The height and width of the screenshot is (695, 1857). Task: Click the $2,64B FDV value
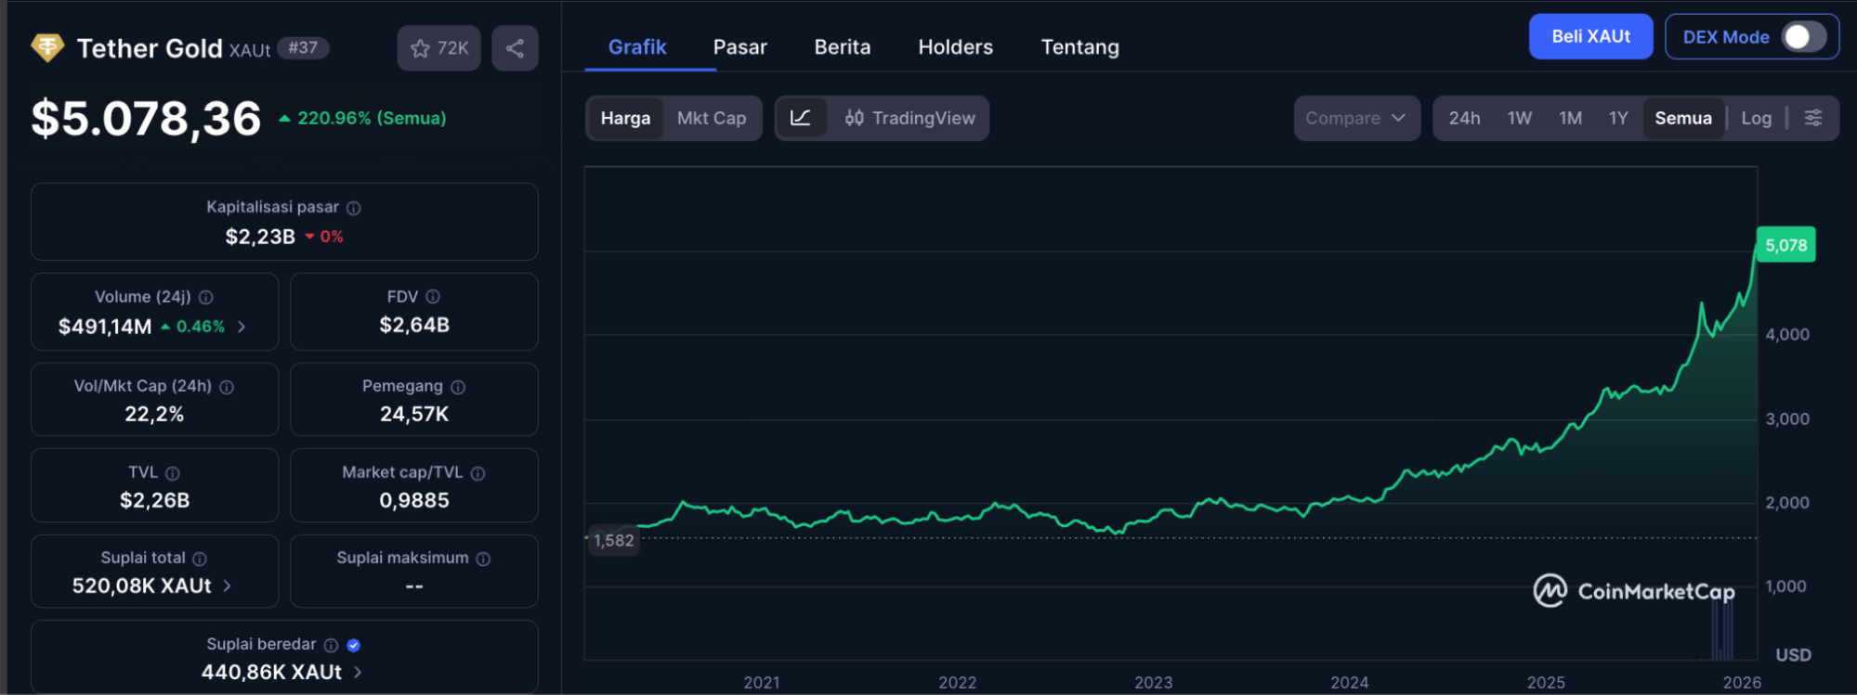414,325
